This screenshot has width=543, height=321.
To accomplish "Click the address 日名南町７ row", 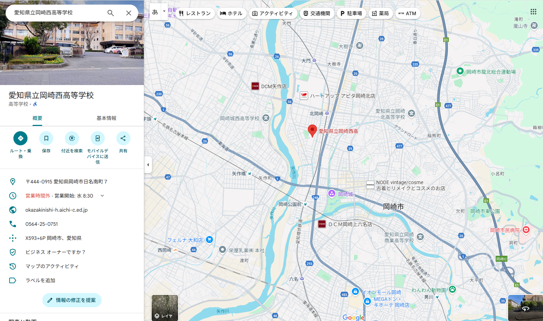I will (72, 182).
